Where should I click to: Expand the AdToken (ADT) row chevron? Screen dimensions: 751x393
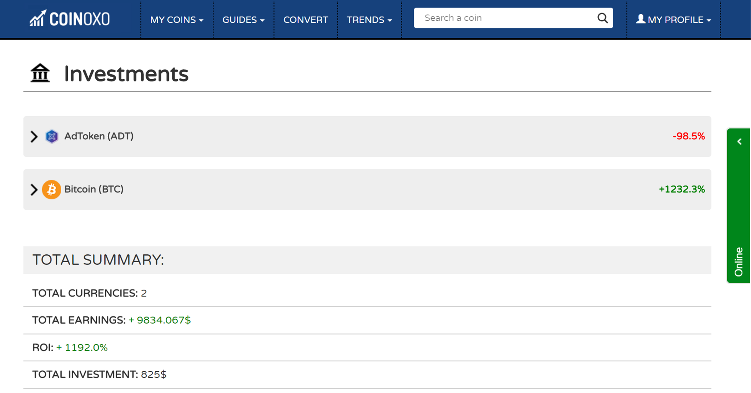point(34,136)
